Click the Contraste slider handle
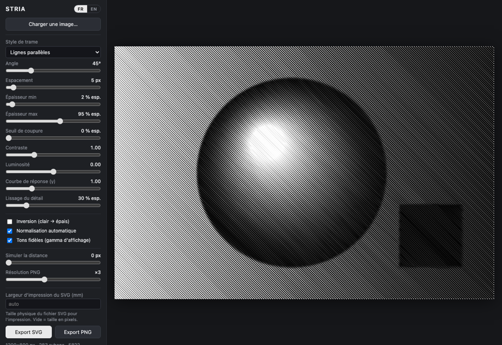The width and height of the screenshot is (502, 345). coord(35,155)
